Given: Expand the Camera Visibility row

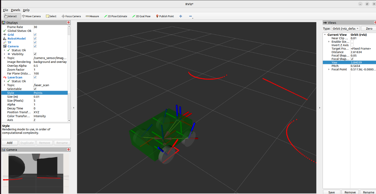Looking at the screenshot, I should pyautogui.click(x=5, y=54).
